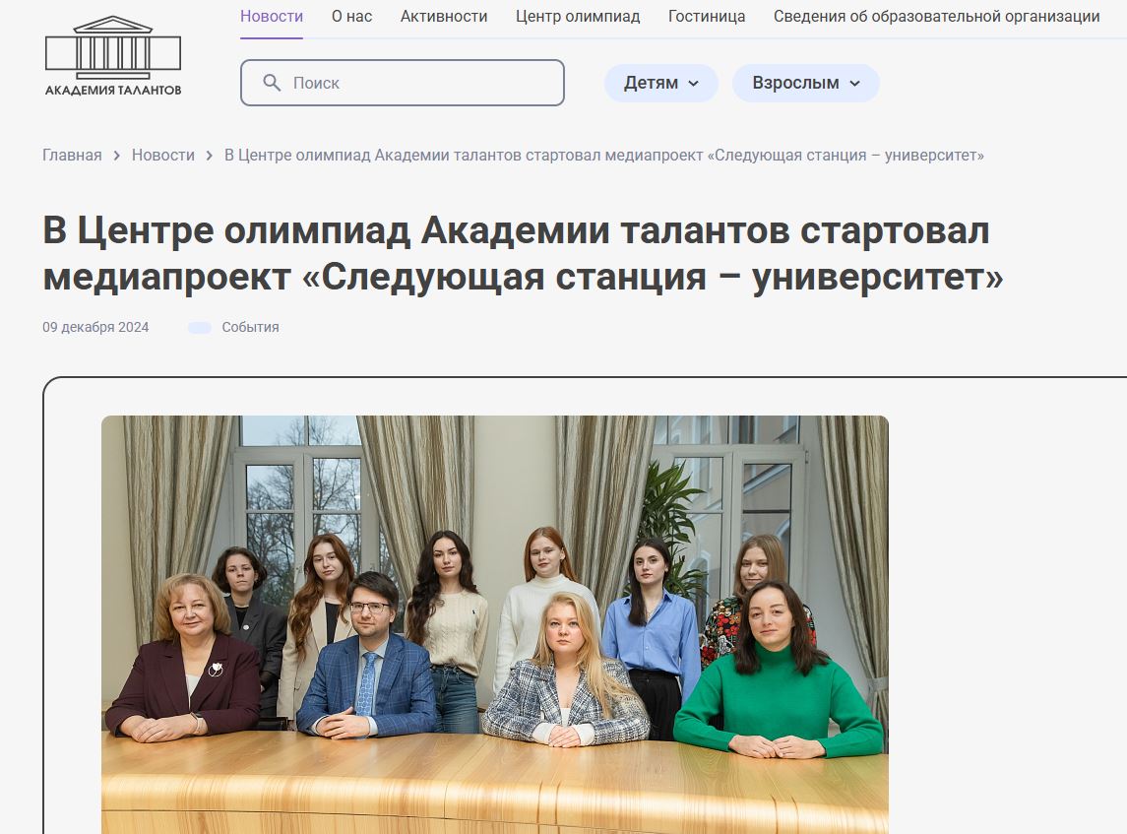Go to Активности section
This screenshot has width=1127, height=834.
[444, 17]
